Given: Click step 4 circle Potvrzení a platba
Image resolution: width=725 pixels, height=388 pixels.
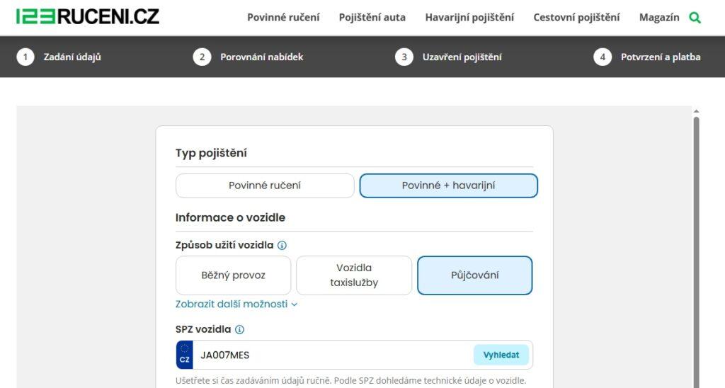Looking at the screenshot, I should point(603,57).
